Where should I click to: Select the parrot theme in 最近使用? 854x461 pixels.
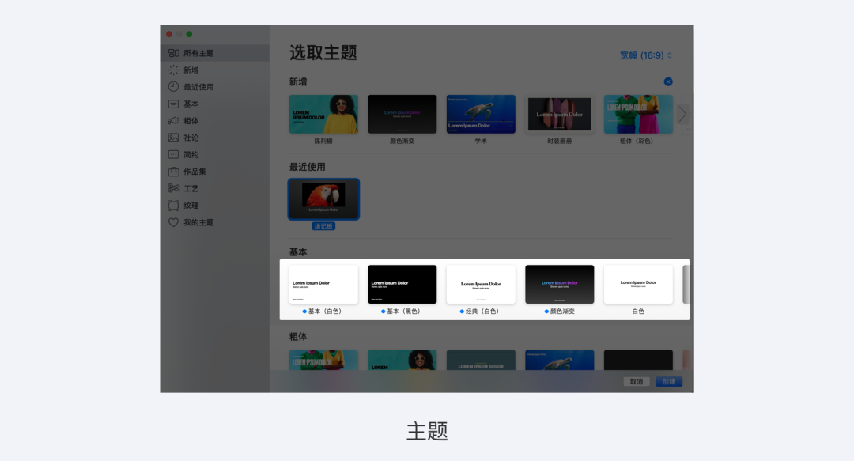click(323, 199)
